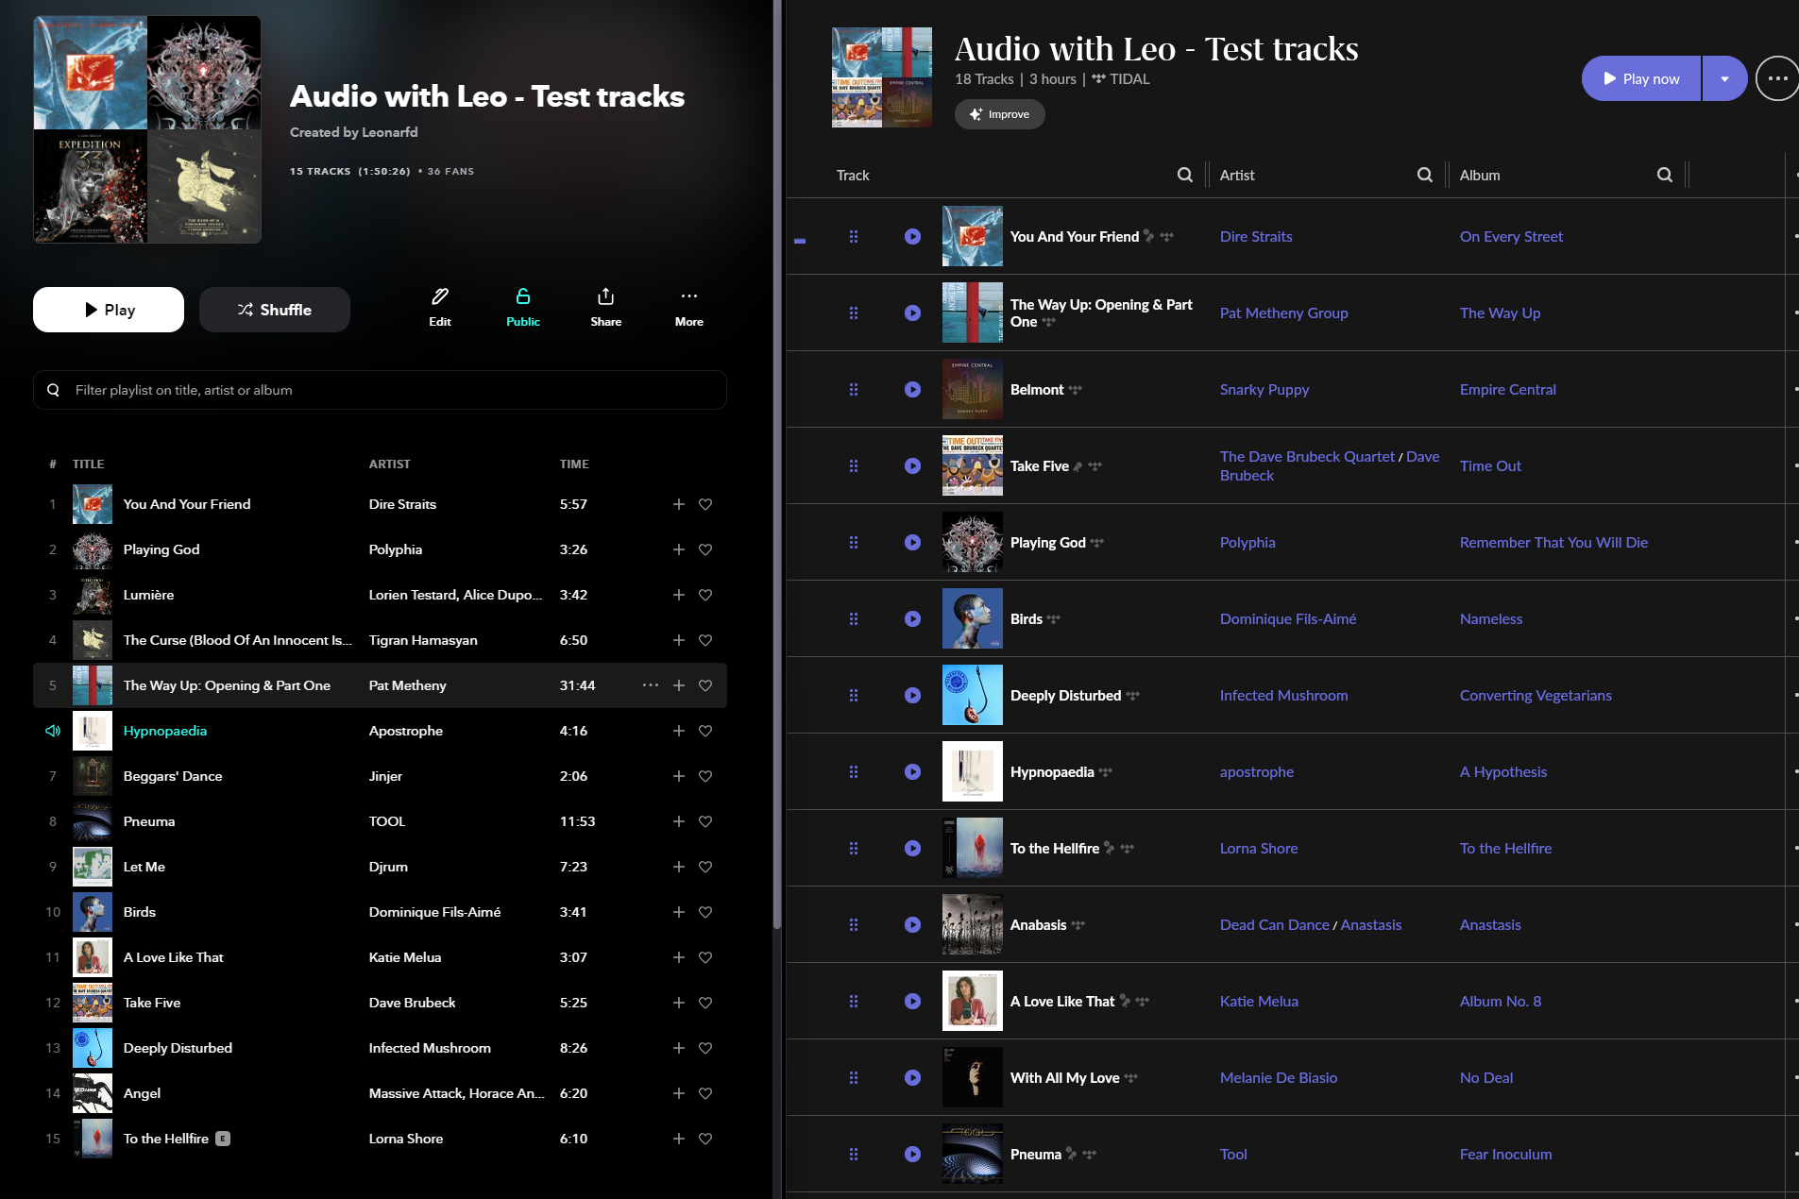The width and height of the screenshot is (1799, 1199).
Task: Favorite Let Me with heart icon
Action: click(705, 867)
